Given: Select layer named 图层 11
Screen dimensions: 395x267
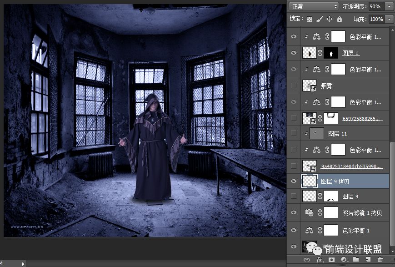Looking at the screenshot, I should tap(338, 134).
